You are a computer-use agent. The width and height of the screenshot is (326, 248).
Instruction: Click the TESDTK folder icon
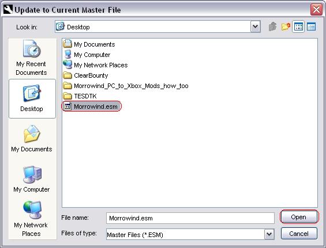68,96
